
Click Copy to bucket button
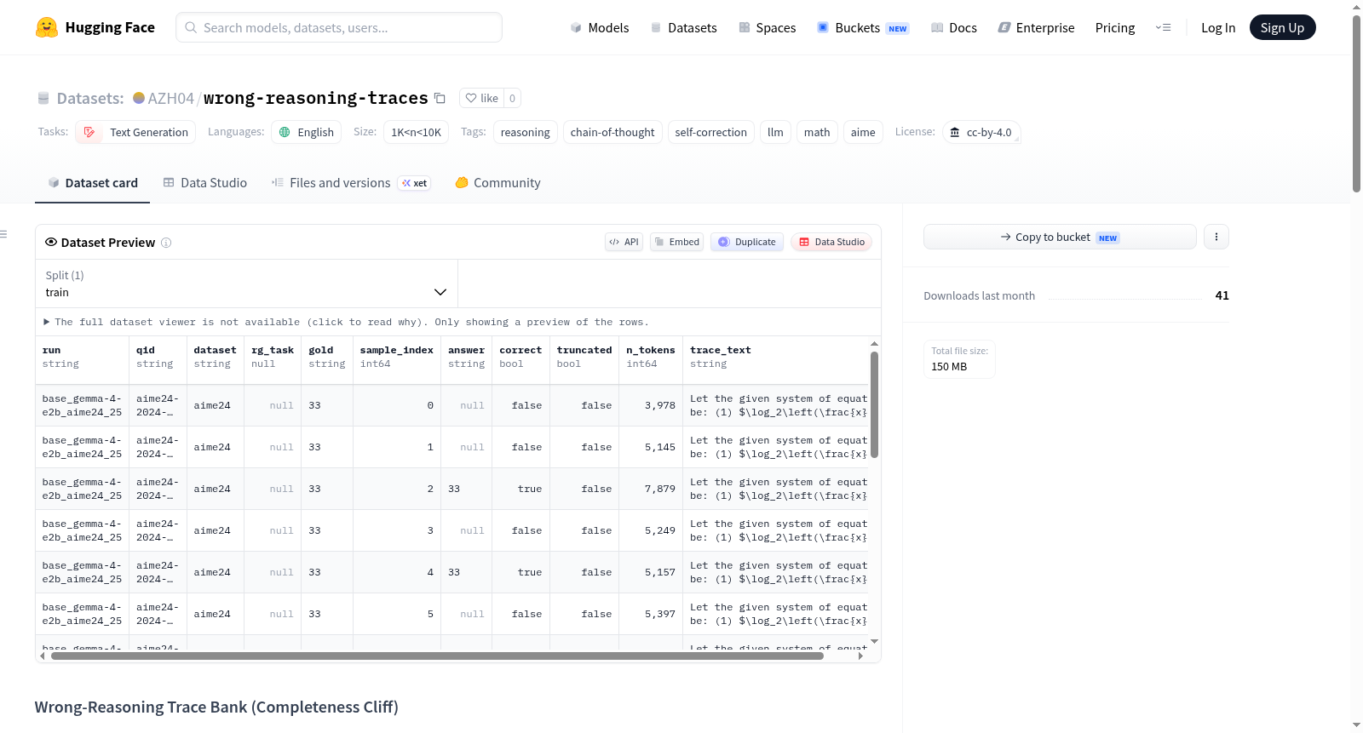pos(1060,237)
